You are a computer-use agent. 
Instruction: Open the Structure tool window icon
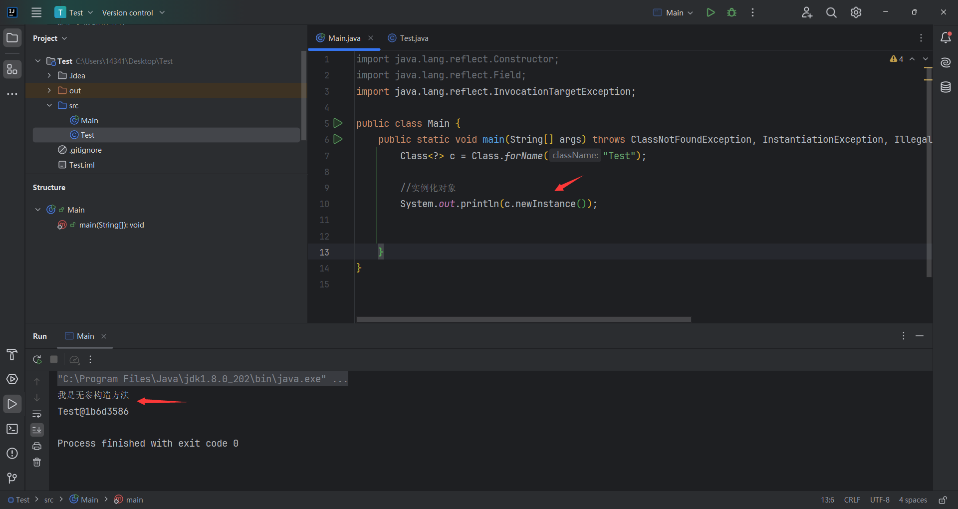[x=12, y=69]
